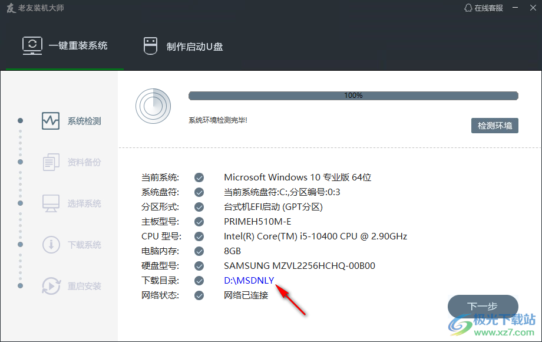This screenshot has height=342, width=542.
Task: Click the 8GB memory value
Action: [232, 251]
